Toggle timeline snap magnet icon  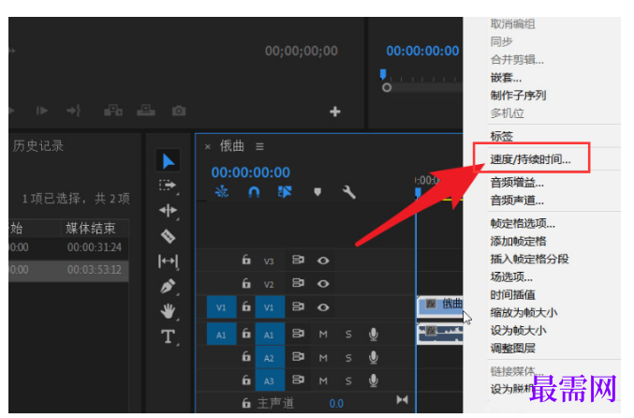[254, 192]
